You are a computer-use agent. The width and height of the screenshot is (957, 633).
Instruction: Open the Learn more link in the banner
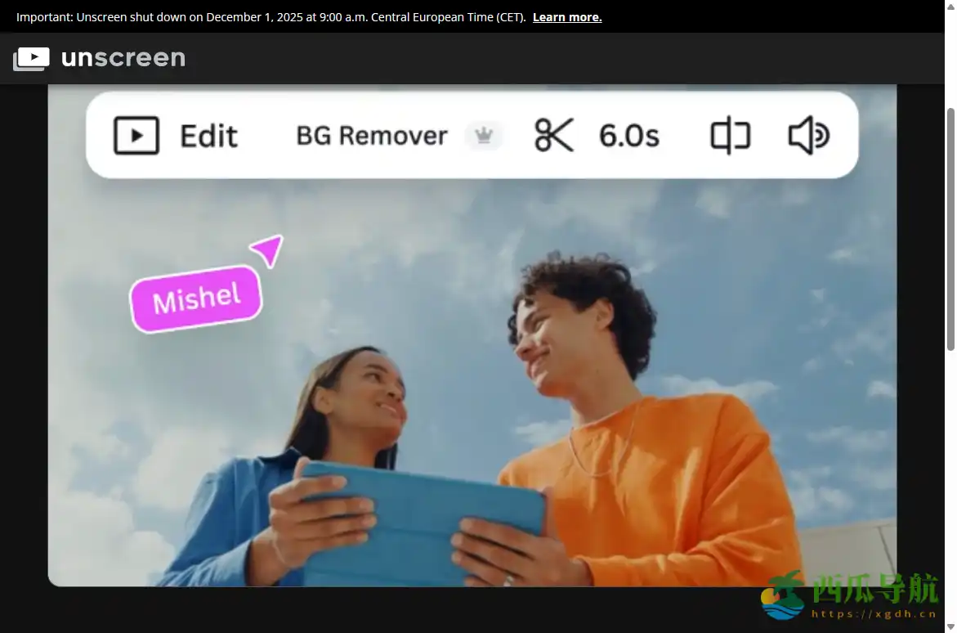click(566, 16)
